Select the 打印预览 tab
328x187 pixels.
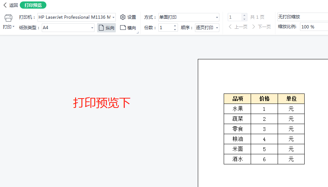coord(33,5)
